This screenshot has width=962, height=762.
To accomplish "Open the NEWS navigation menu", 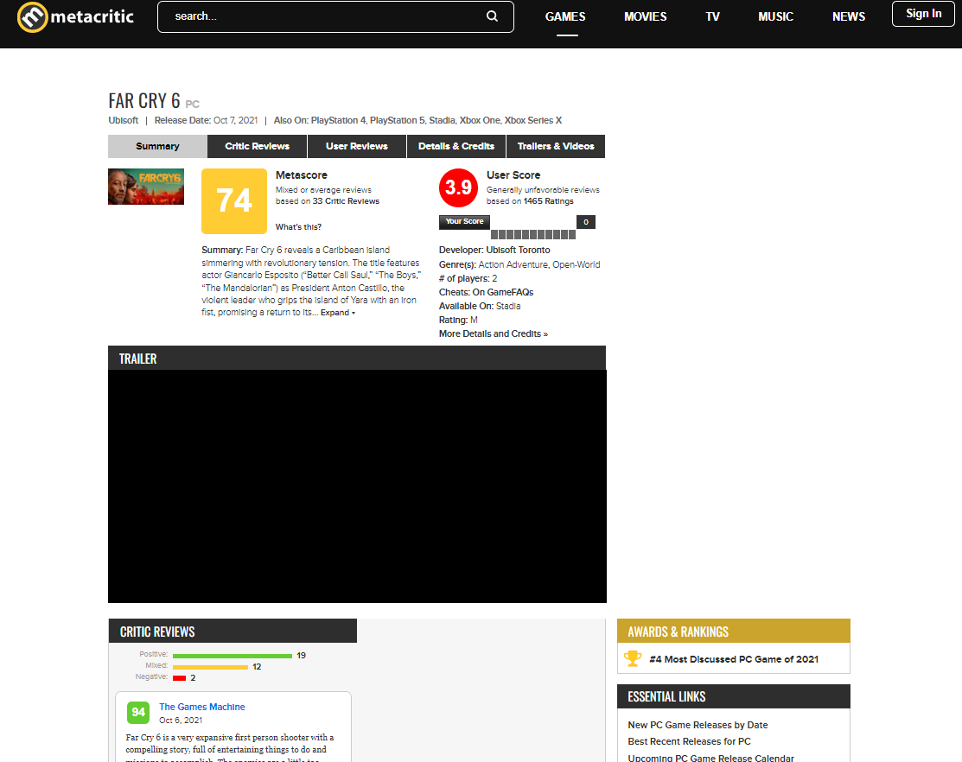I will (849, 16).
